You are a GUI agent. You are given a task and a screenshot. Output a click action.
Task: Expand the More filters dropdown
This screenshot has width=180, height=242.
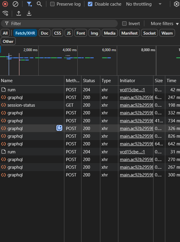(x=165, y=24)
